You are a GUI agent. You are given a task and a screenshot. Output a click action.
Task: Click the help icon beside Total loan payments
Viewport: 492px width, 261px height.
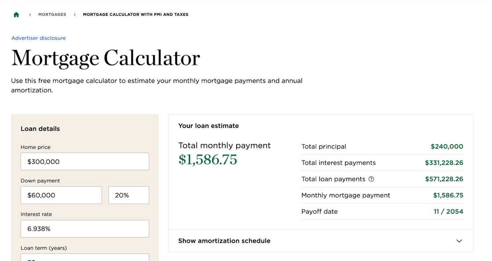tap(371, 179)
